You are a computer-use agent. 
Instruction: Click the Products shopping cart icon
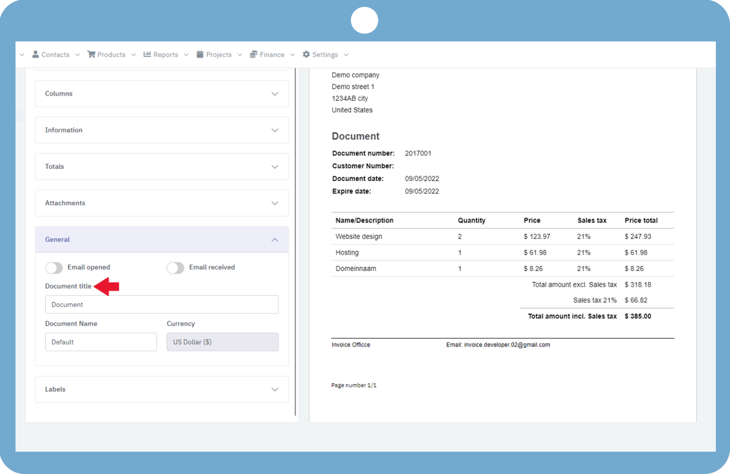click(91, 55)
